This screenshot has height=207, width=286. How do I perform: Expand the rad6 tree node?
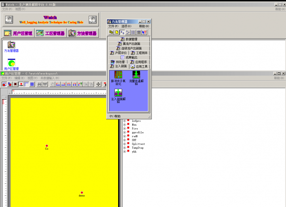125,136
